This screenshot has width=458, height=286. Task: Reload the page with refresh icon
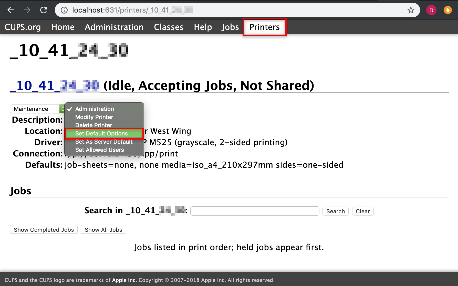44,10
